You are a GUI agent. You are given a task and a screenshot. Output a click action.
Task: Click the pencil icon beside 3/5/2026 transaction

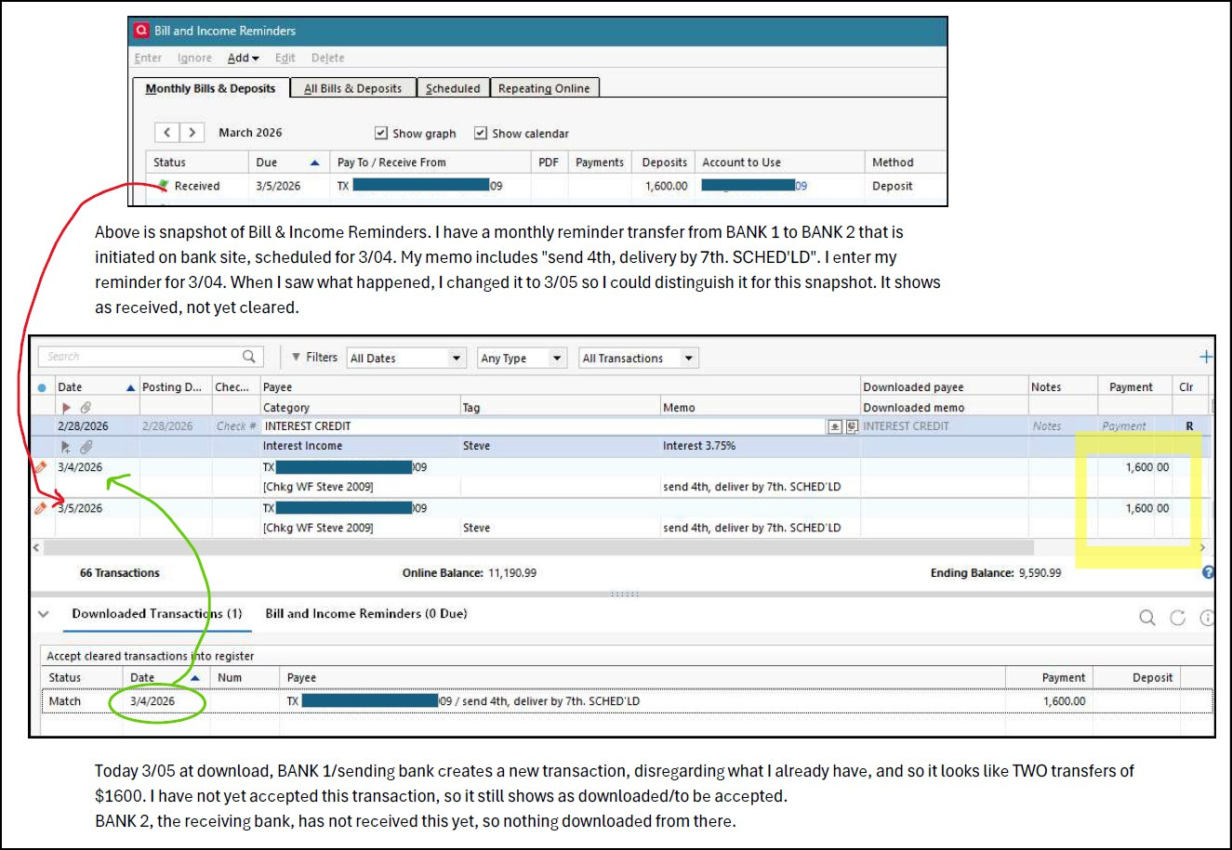pos(40,508)
